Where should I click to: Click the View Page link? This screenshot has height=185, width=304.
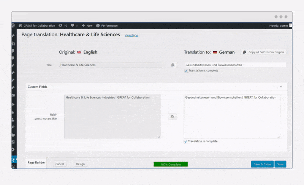(x=131, y=35)
